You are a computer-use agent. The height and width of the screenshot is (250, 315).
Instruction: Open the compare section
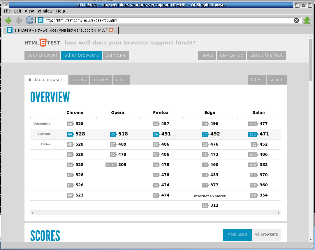[116, 55]
